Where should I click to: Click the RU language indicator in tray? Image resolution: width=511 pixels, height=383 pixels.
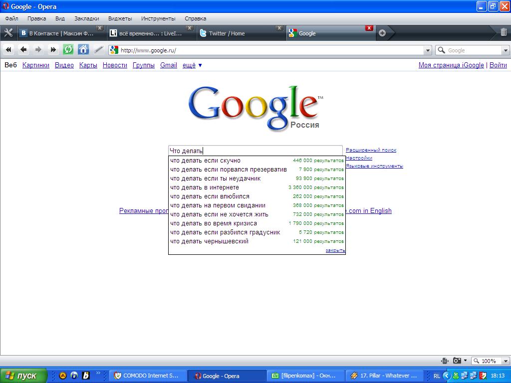pyautogui.click(x=437, y=376)
